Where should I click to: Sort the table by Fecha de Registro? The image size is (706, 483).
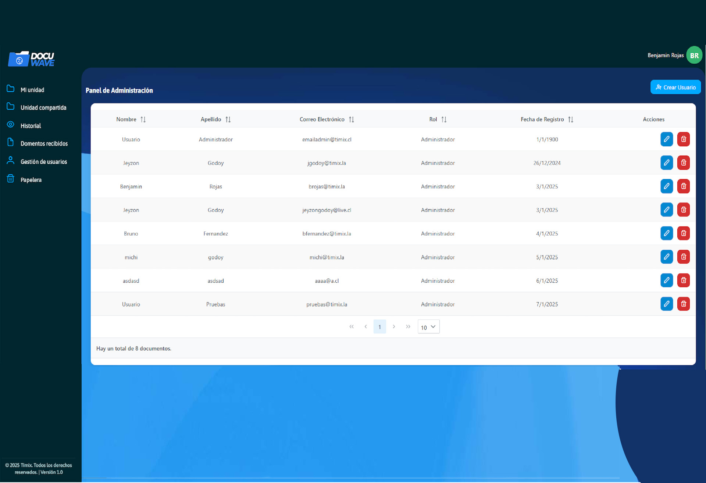pos(571,119)
